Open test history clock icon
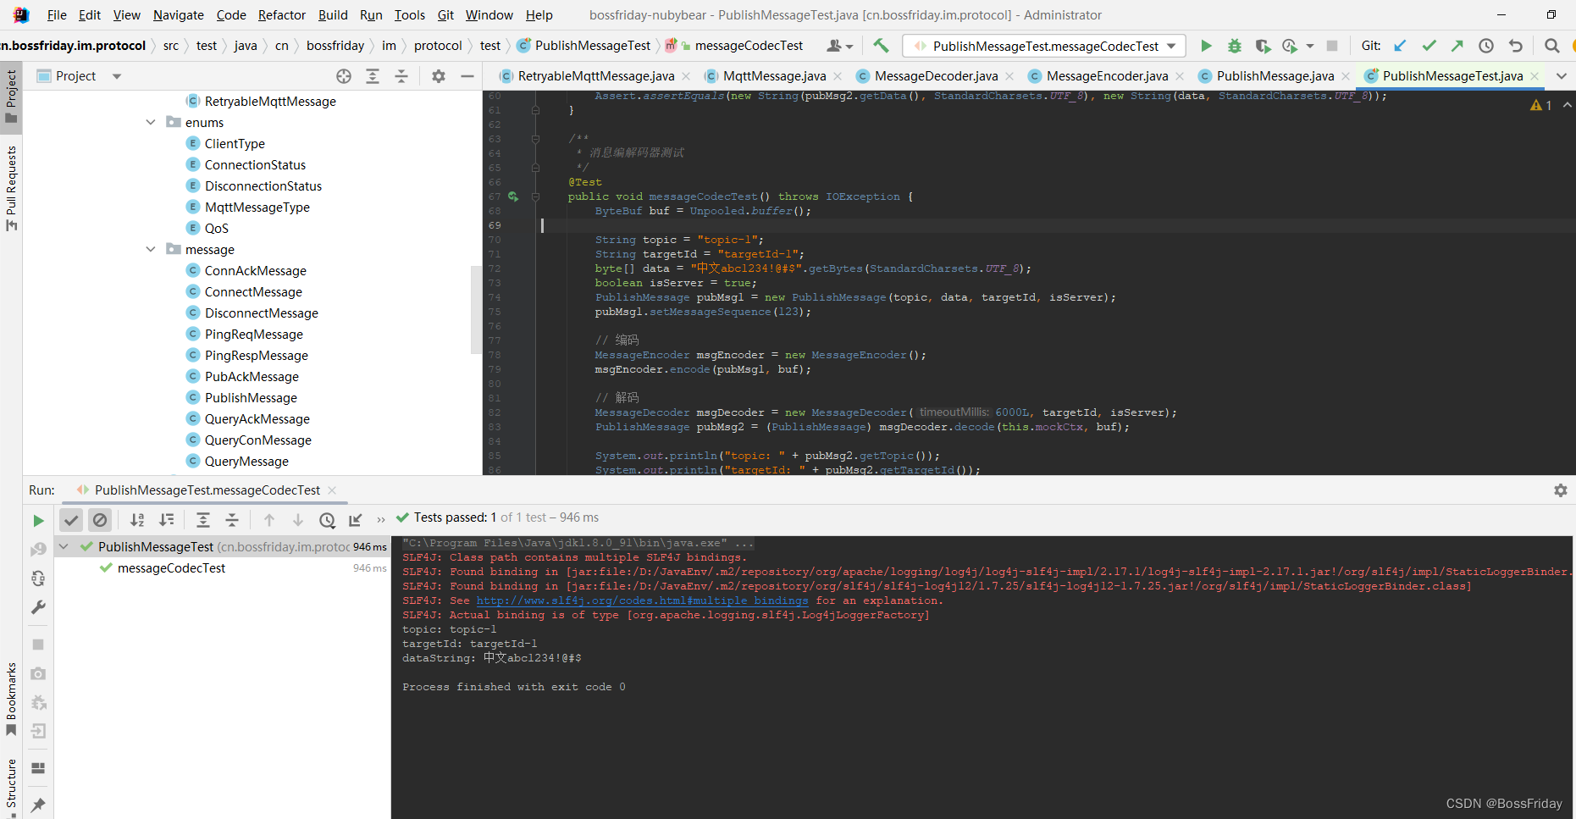 [327, 520]
